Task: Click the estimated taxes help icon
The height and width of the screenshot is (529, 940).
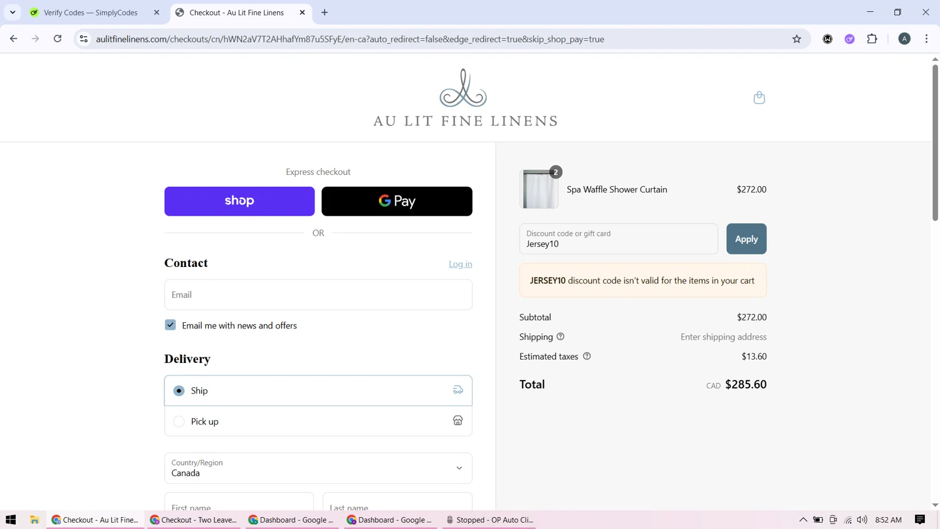Action: (587, 356)
